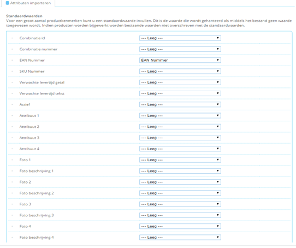296x248 pixels.
Task: Open the Foto 3 dropdown
Action: (x=180, y=204)
